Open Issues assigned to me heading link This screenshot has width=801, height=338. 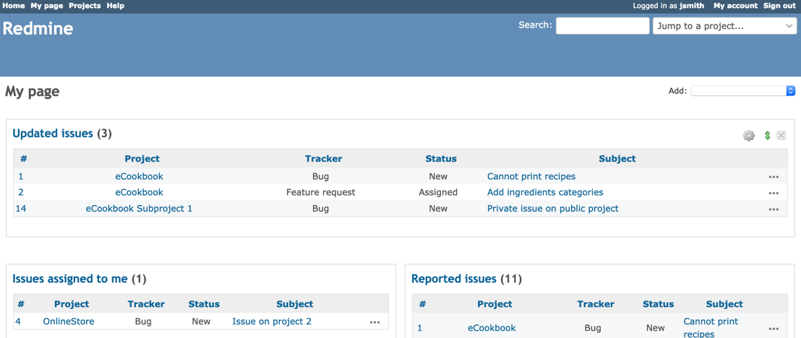(70, 279)
